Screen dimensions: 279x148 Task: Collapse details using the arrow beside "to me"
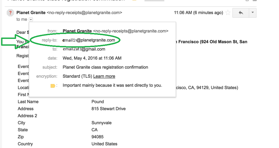(31, 19)
